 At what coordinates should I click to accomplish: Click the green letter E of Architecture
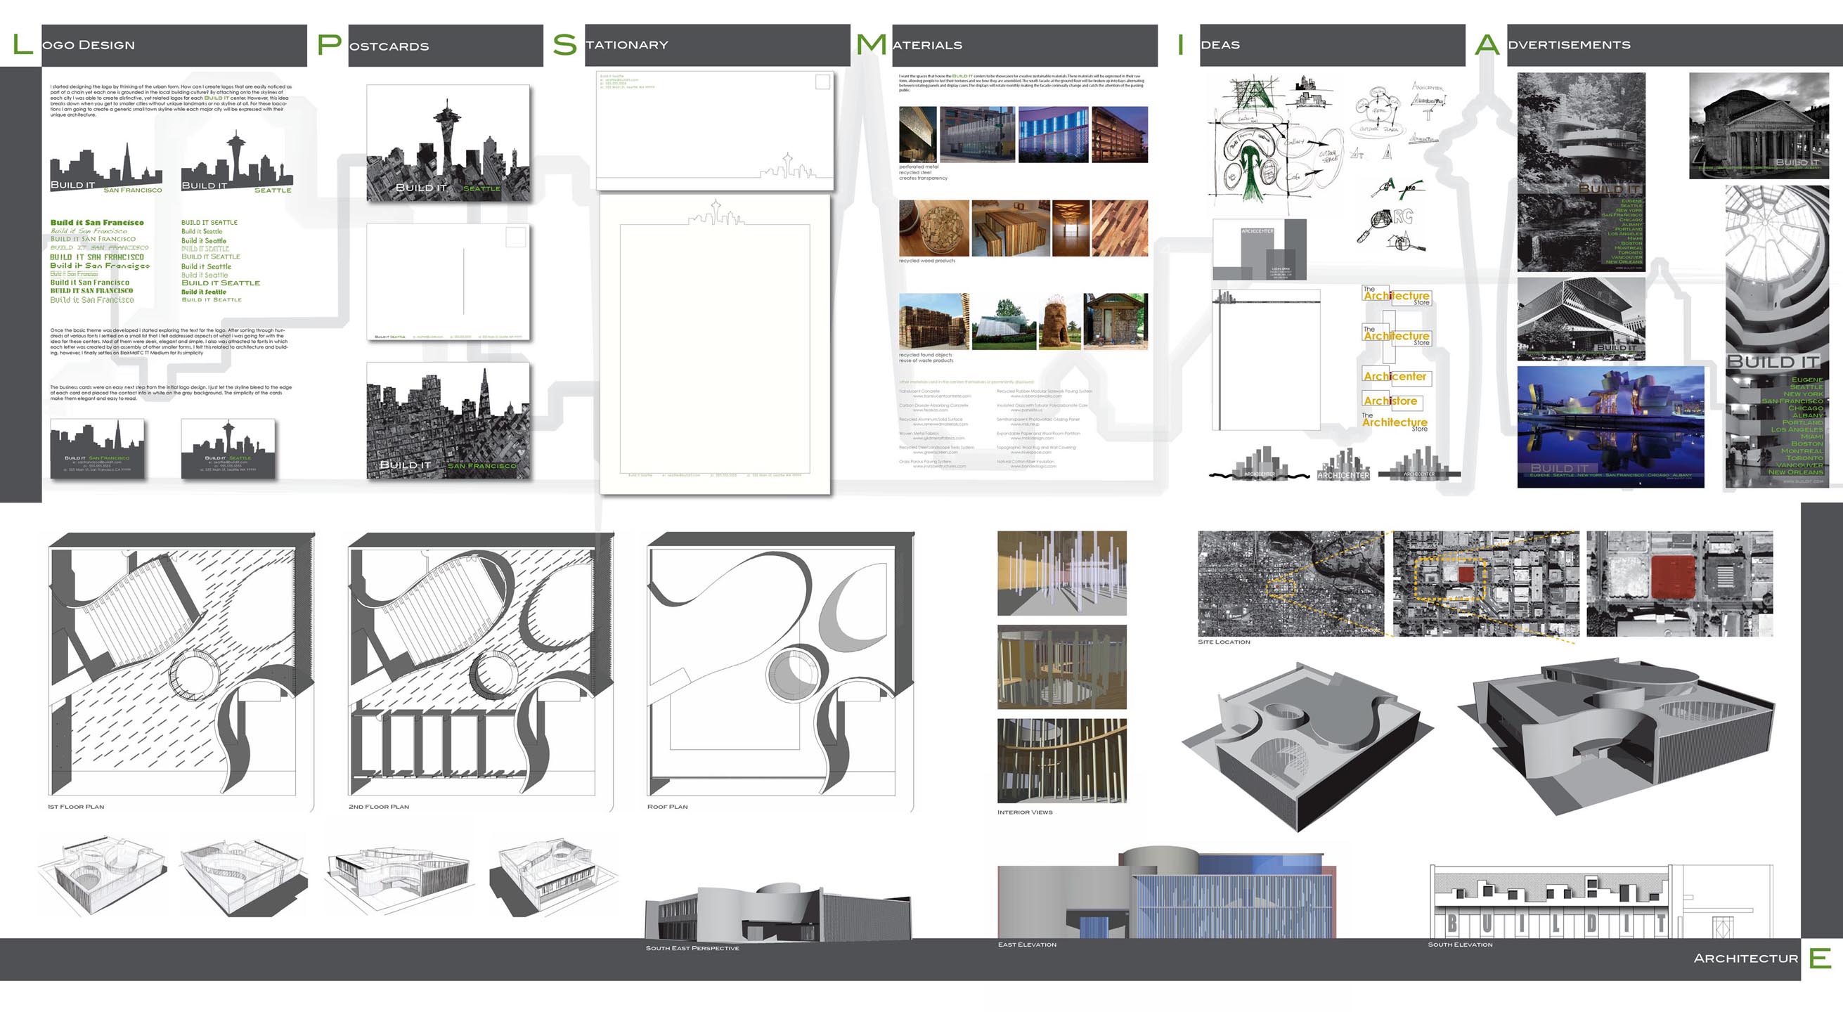(x=1819, y=958)
